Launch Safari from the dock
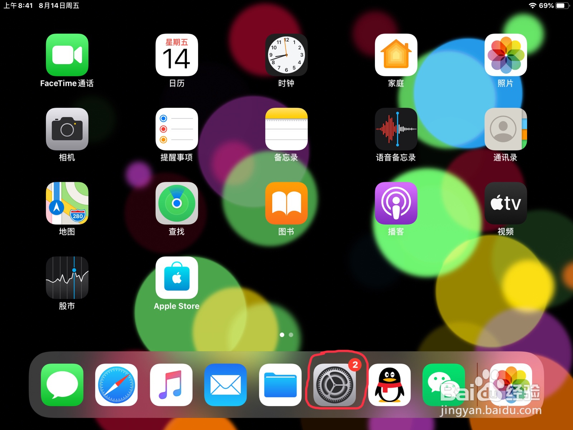This screenshot has width=573, height=430. (x=116, y=385)
